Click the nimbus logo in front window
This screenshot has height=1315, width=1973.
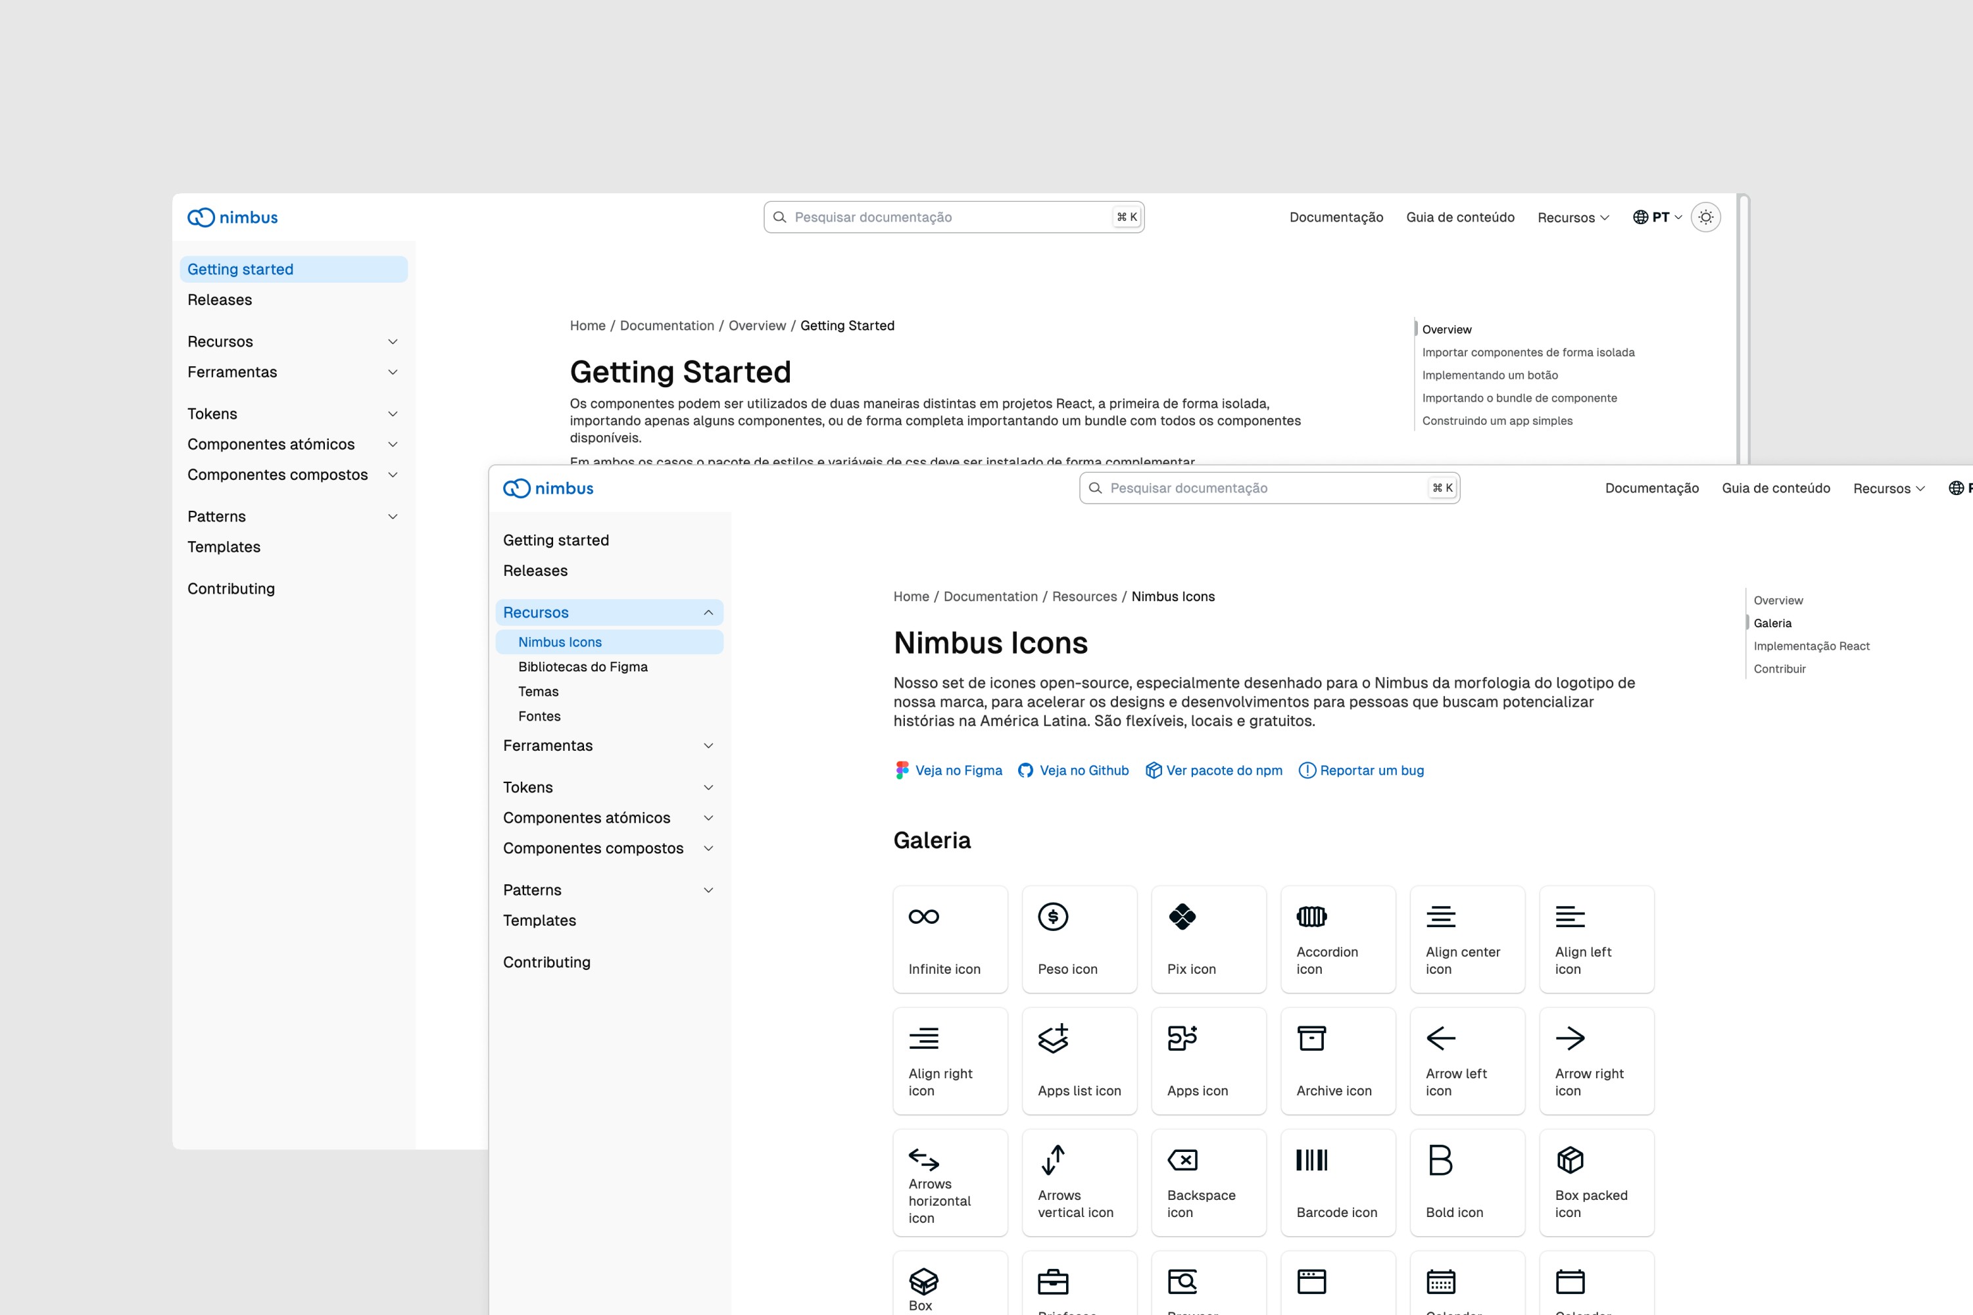[x=548, y=488]
